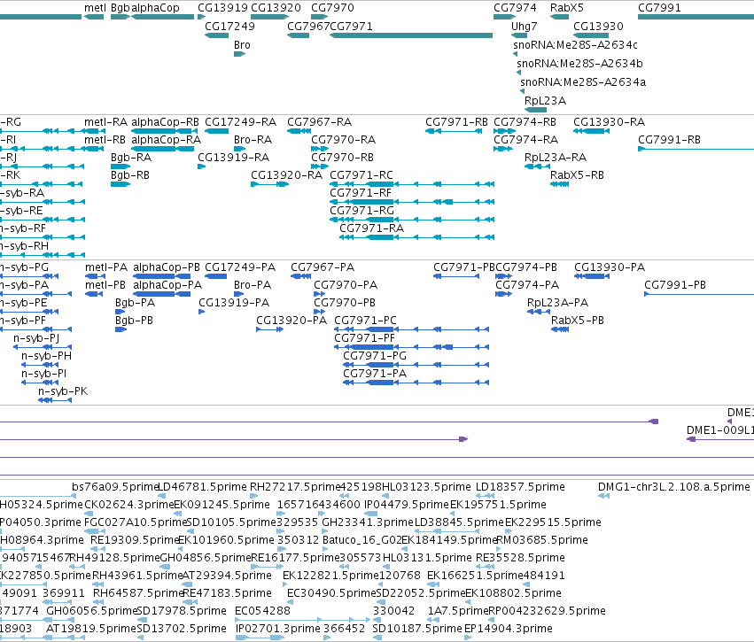754x642 pixels.
Task: Select protein CG13920-PA
Action: pyautogui.click(x=269, y=329)
